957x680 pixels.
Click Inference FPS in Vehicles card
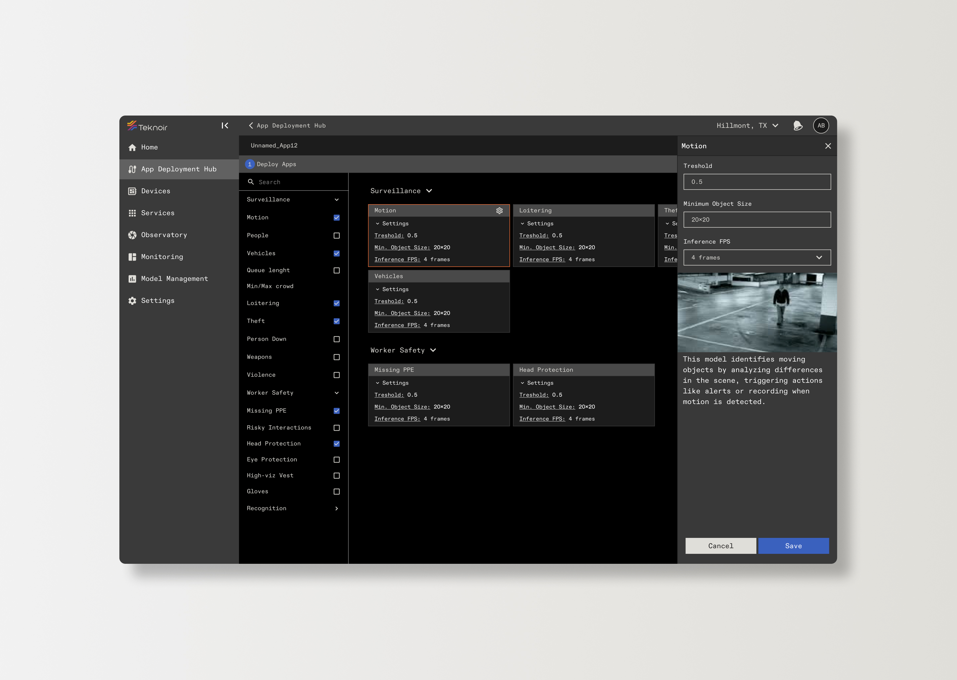(397, 325)
